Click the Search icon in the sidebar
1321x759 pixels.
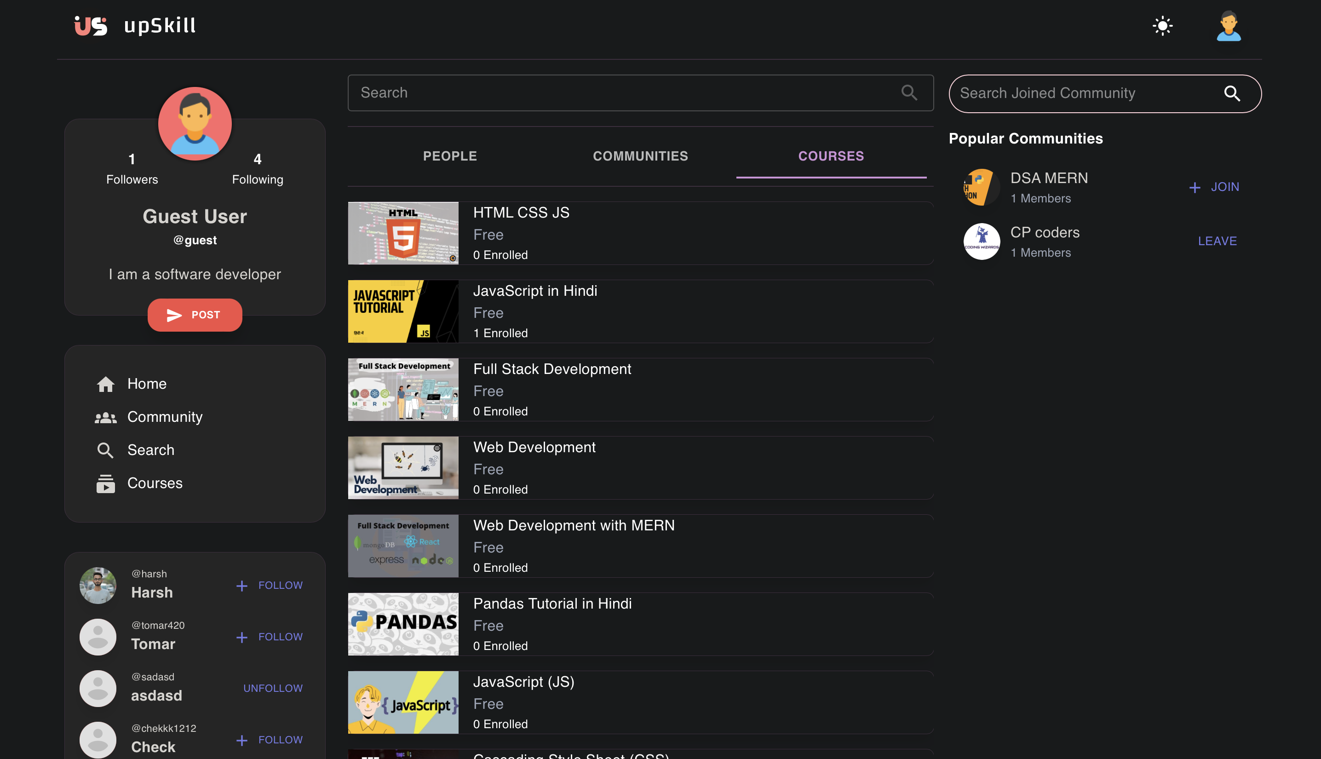click(106, 450)
